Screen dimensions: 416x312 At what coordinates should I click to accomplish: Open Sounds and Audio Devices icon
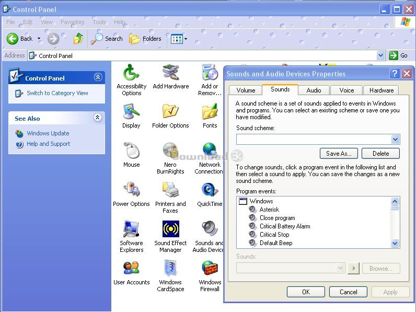(209, 237)
